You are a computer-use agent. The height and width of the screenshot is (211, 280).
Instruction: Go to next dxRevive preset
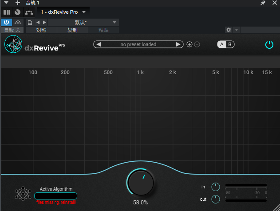pyautogui.click(x=178, y=44)
